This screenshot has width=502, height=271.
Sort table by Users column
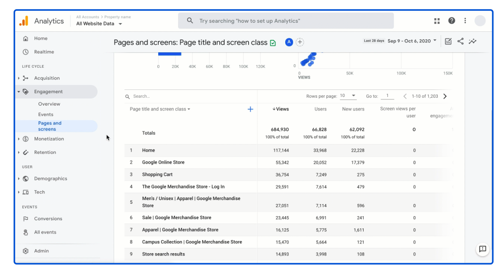pos(320,109)
